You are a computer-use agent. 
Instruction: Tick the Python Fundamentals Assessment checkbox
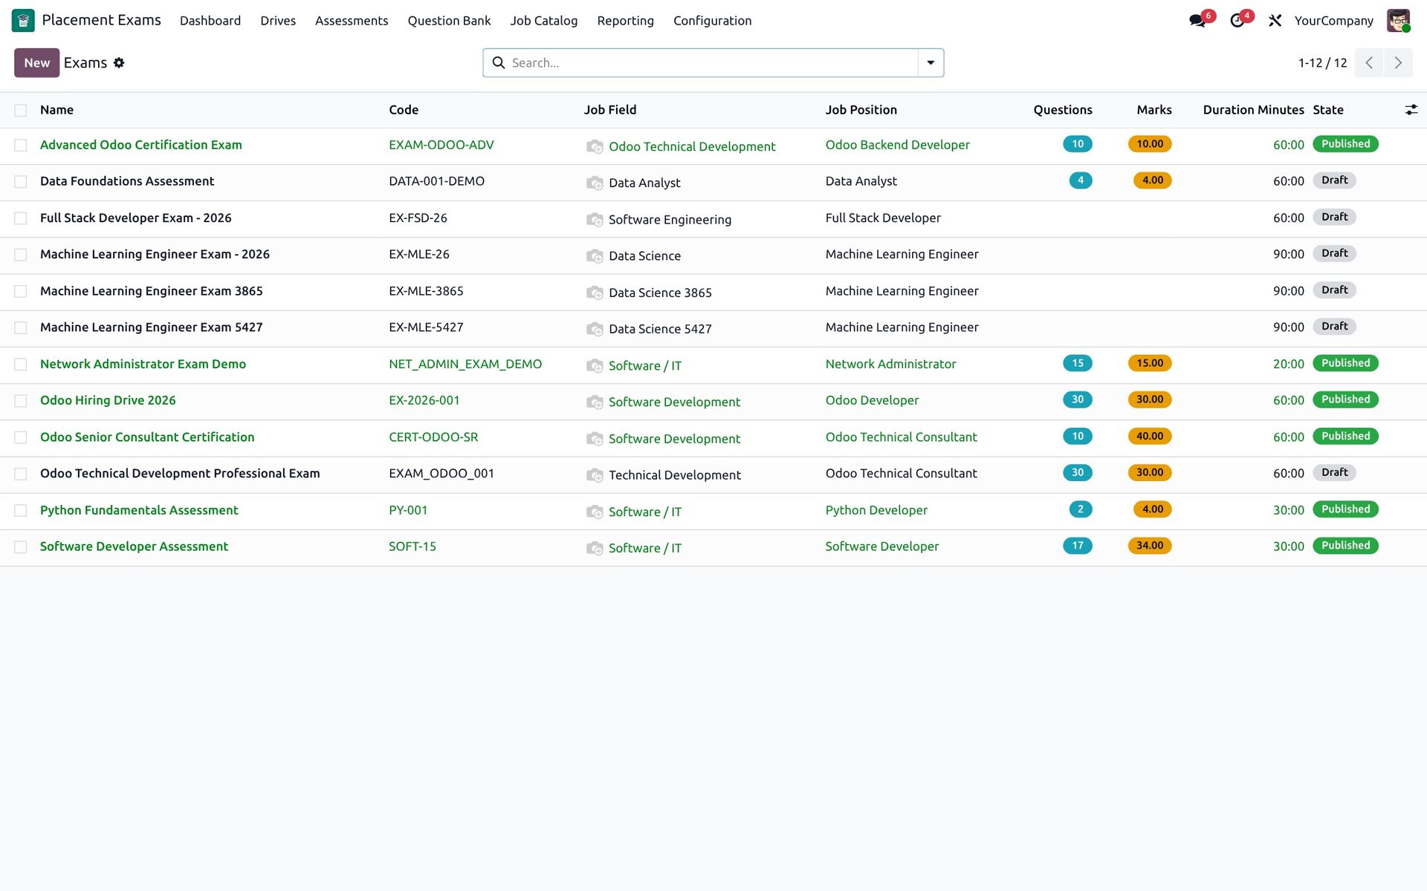[x=21, y=511]
